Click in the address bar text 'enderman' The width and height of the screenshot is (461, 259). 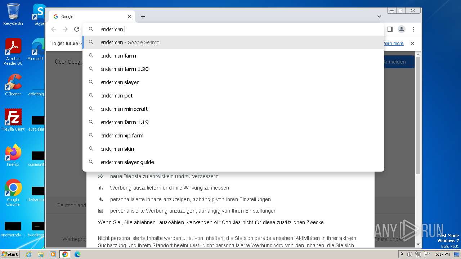[x=112, y=29]
